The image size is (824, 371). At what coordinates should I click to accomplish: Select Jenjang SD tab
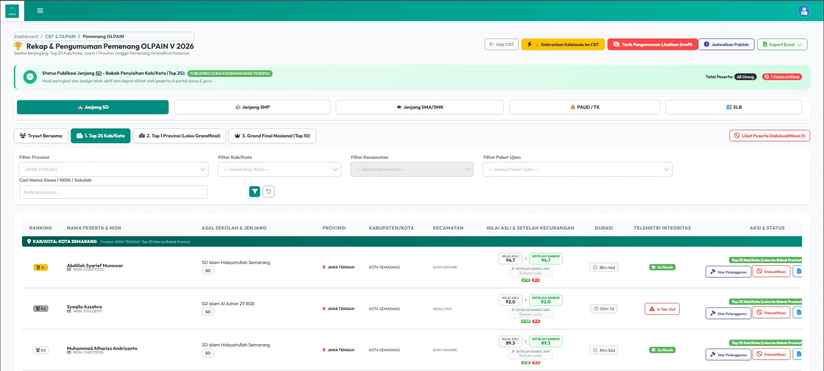(x=93, y=107)
